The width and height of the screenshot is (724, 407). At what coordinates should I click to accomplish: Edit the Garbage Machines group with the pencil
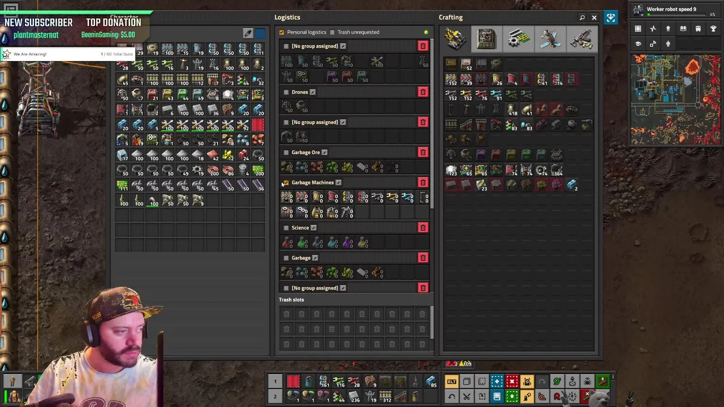338,183
